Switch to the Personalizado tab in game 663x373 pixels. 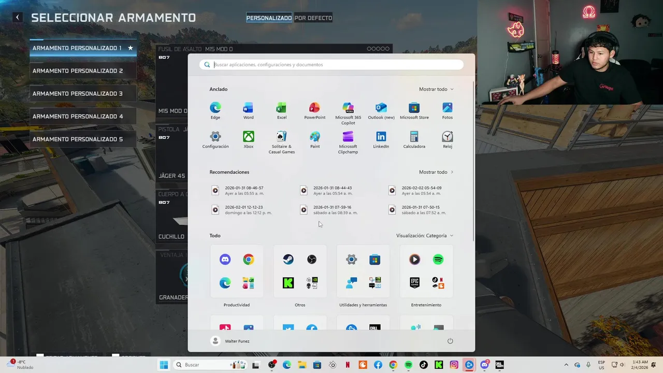269,18
